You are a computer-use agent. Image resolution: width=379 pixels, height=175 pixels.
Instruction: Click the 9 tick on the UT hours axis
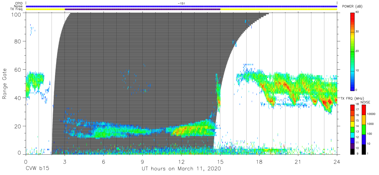coord(142,162)
